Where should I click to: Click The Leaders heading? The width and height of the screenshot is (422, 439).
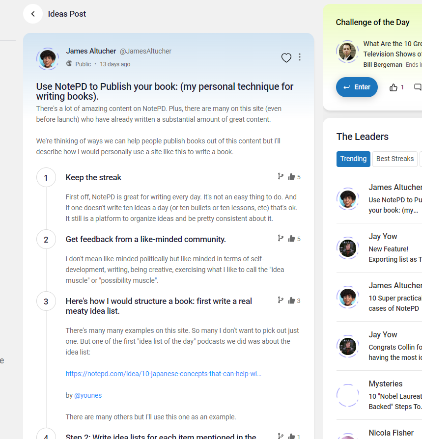click(363, 137)
